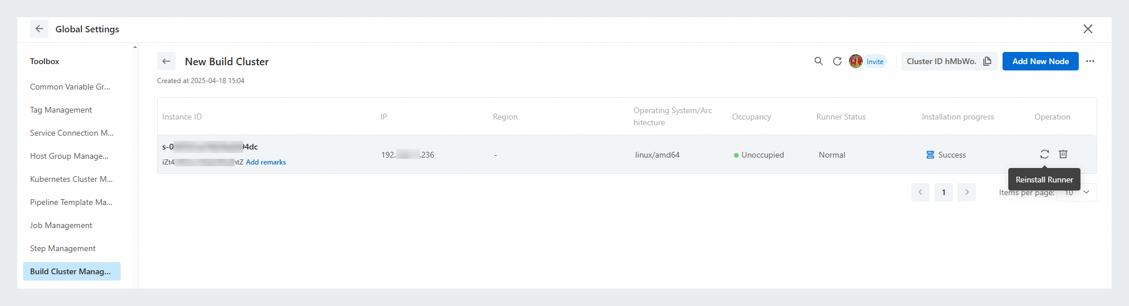Go to previous page arrow
Viewport: 1129px width, 306px height.
tap(921, 192)
